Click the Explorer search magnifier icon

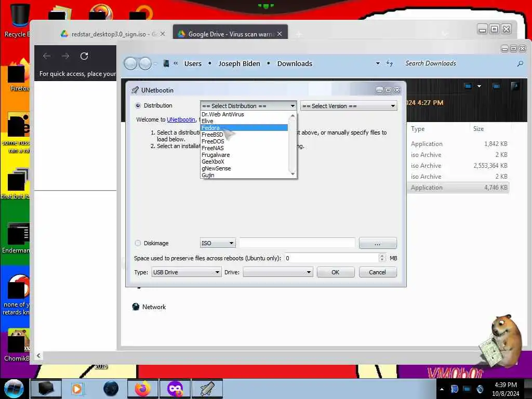520,63
